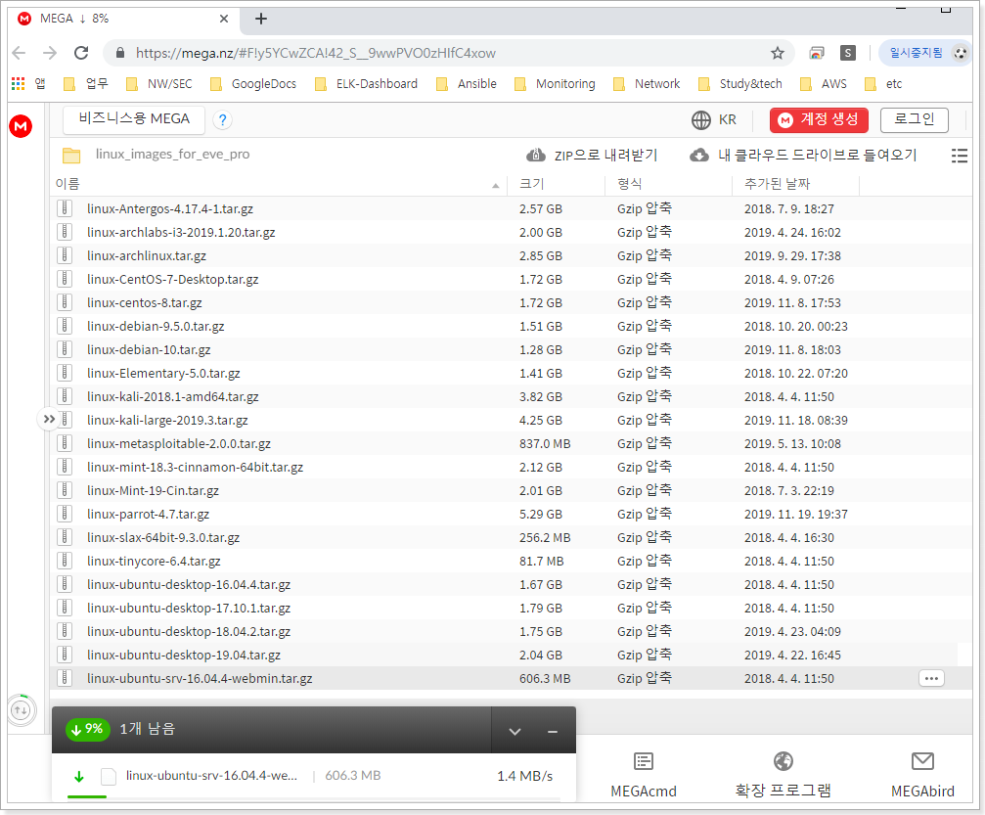This screenshot has height=815, width=985.
Task: Click the 로그인 login button
Action: coord(914,120)
